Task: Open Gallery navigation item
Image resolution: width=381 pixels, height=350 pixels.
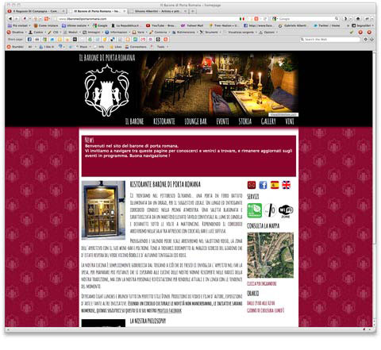Action: point(268,121)
